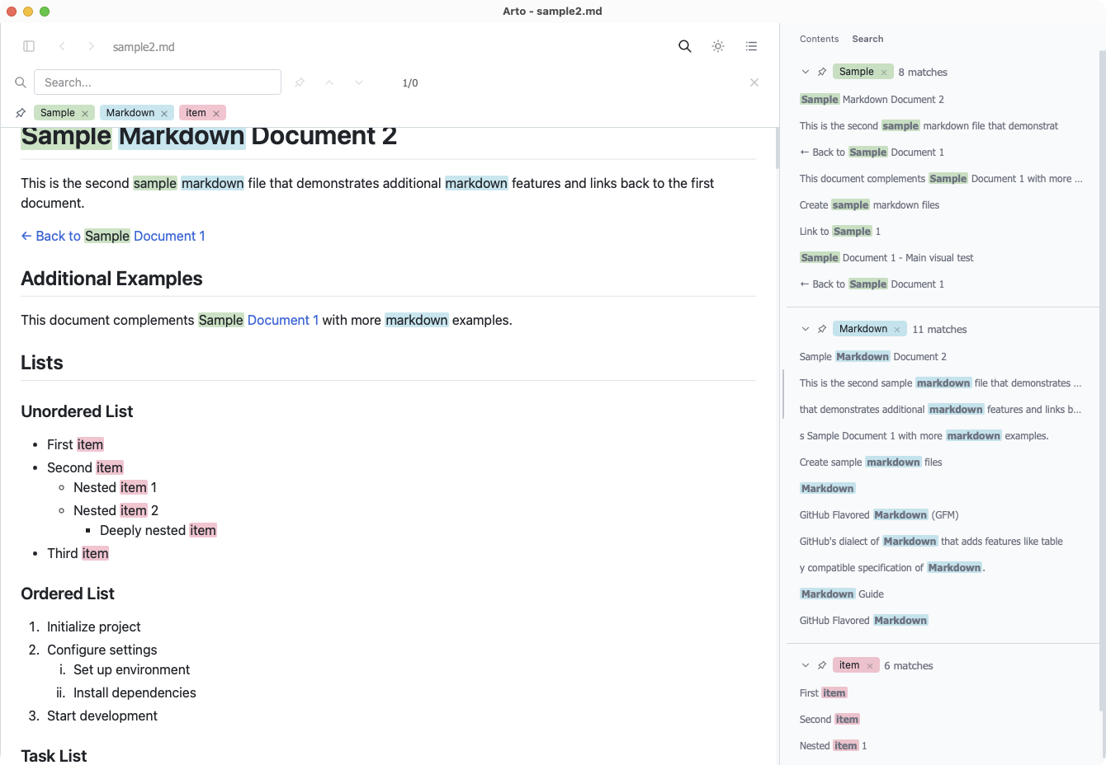Collapse the Markdown search results group
Viewport: 1106px width, 765px height.
[x=806, y=329]
